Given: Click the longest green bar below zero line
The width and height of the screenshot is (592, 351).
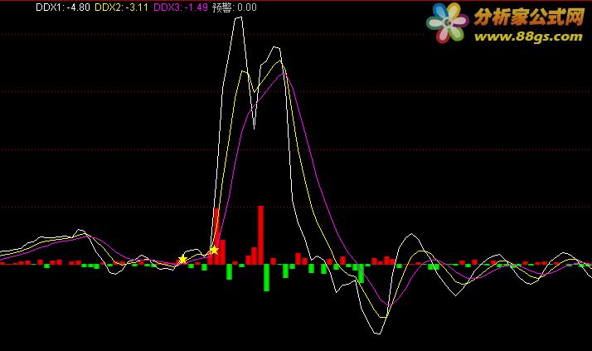Looking at the screenshot, I should [266, 278].
